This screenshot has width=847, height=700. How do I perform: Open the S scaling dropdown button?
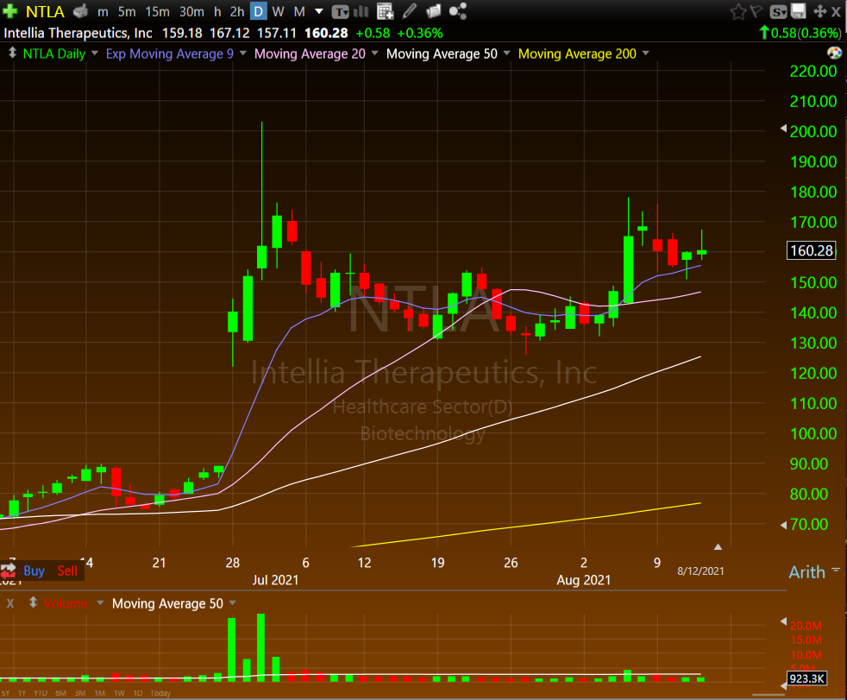778,11
